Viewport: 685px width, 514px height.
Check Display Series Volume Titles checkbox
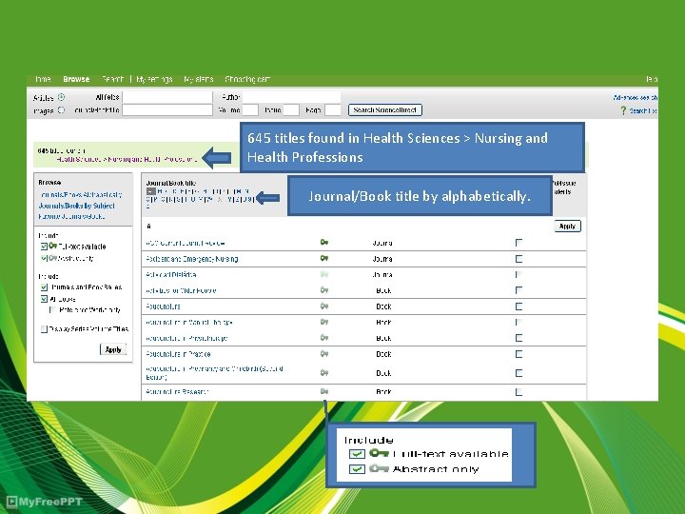coord(44,329)
